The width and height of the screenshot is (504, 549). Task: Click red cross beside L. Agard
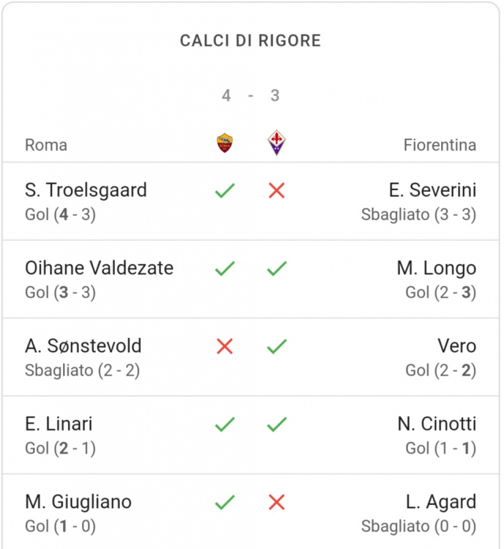coord(277,502)
